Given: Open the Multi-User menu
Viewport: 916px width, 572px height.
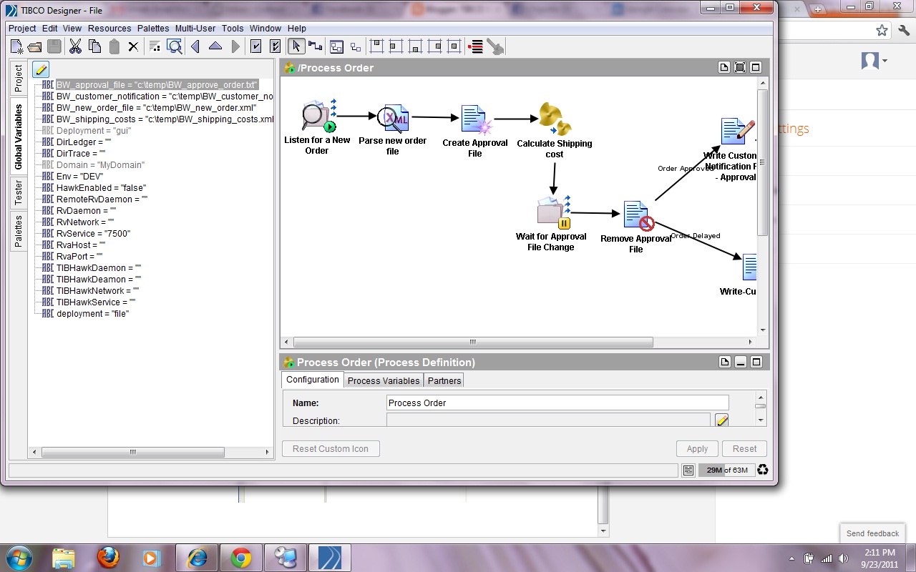Looking at the screenshot, I should (x=195, y=29).
